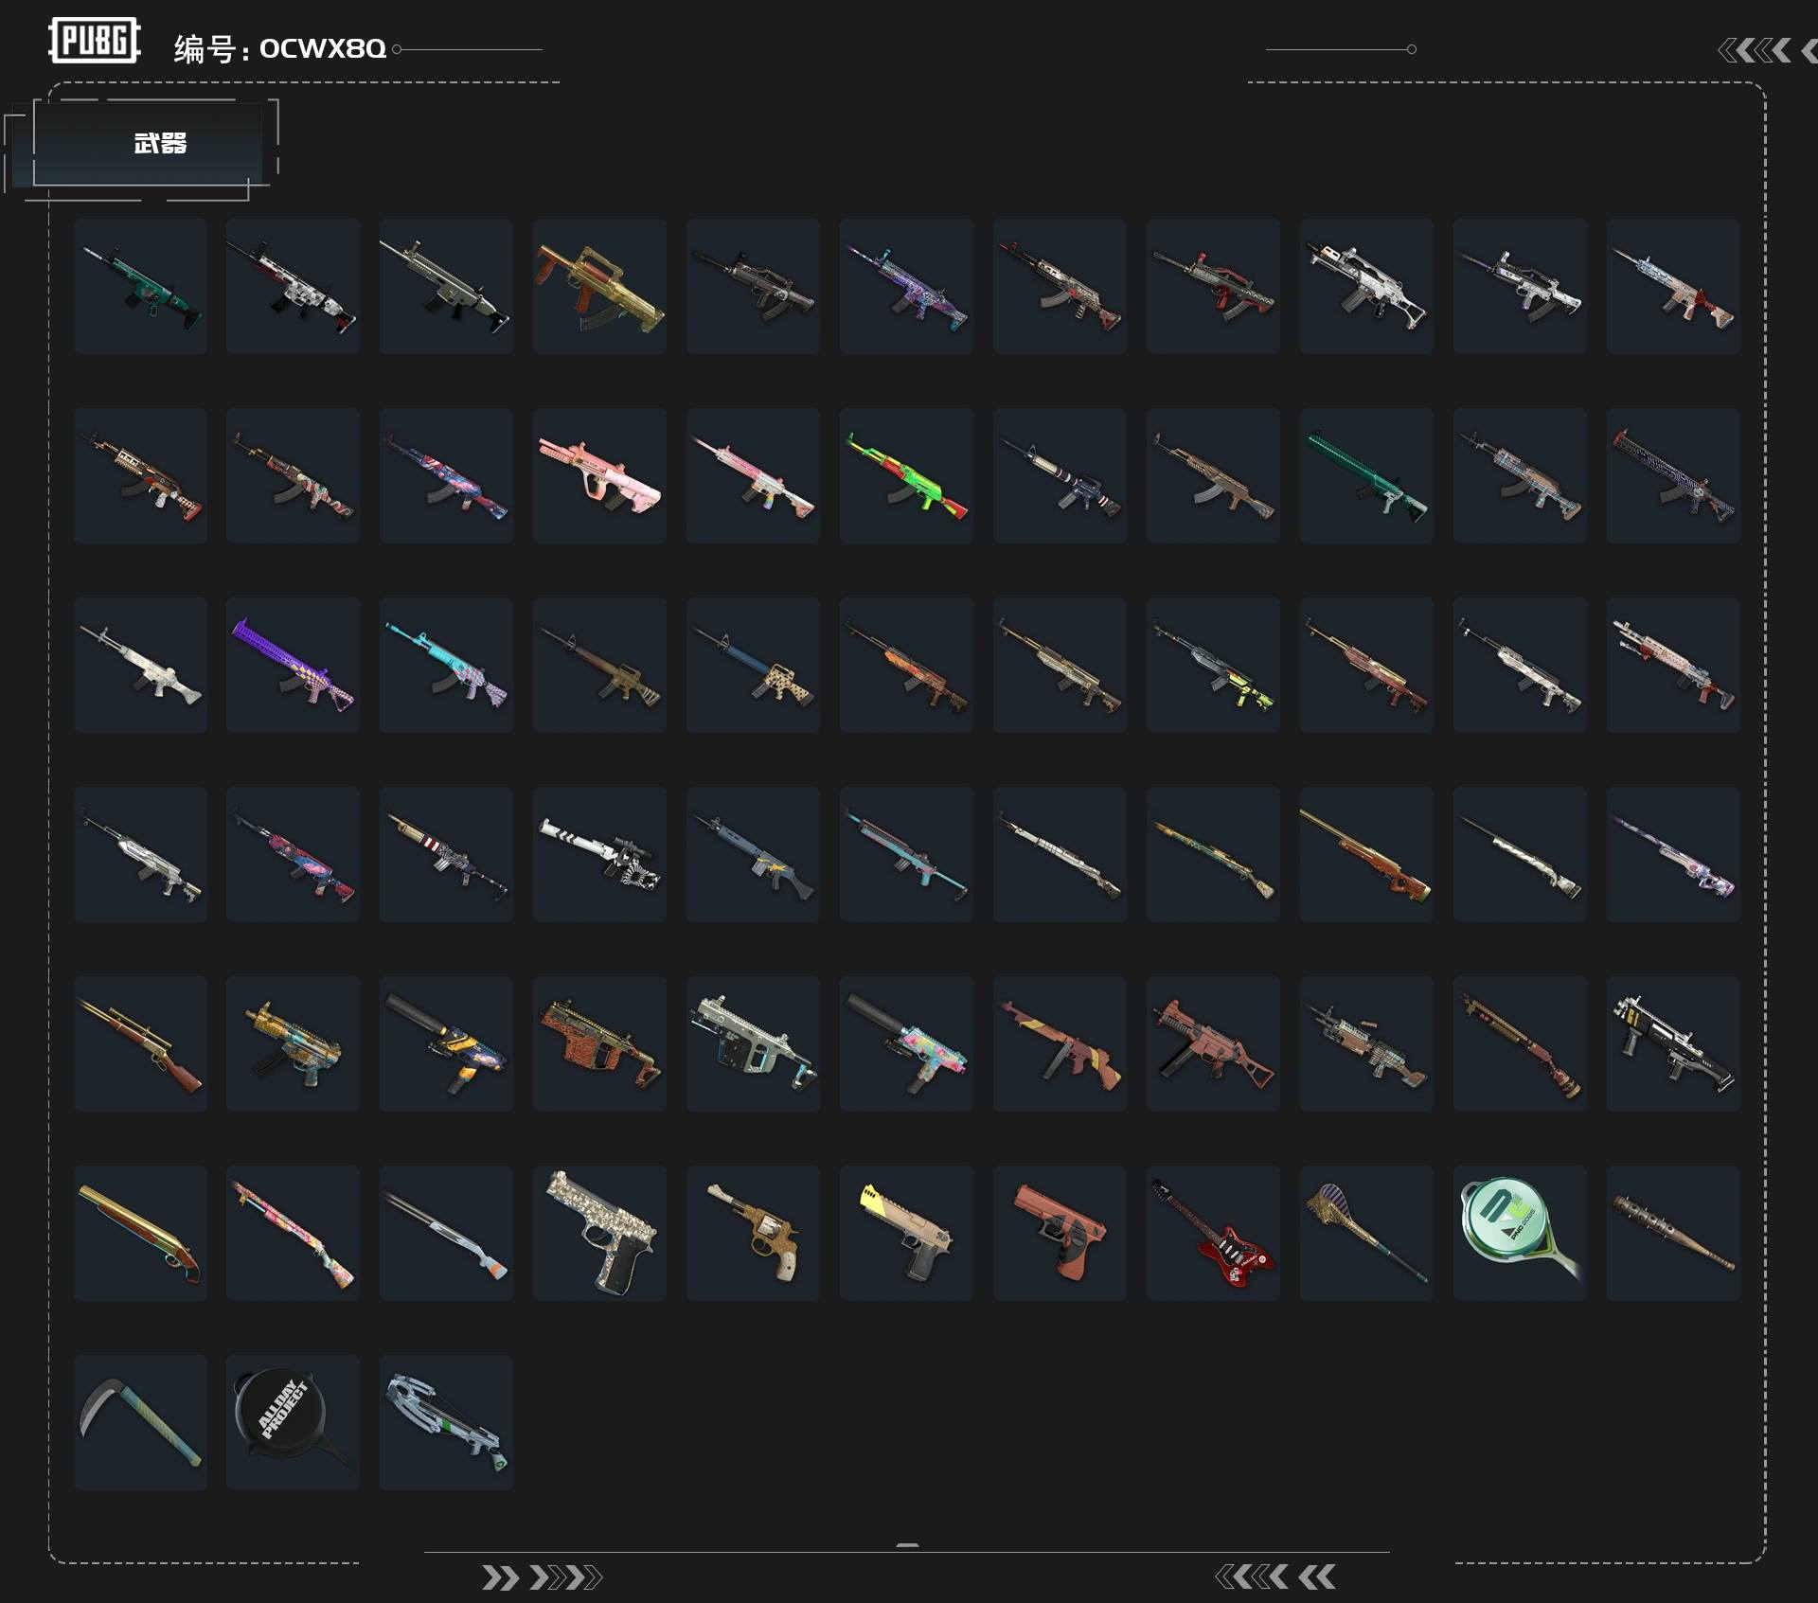
Task: Select the white G36C rifle skin
Action: [1366, 286]
